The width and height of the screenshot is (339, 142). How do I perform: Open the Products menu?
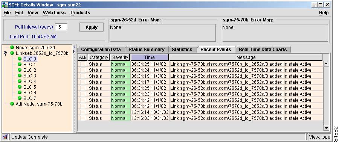[x=80, y=13]
